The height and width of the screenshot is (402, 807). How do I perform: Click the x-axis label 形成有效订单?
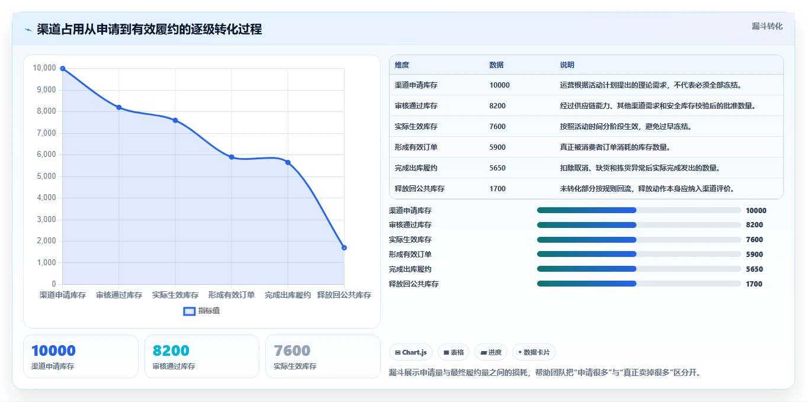point(232,295)
